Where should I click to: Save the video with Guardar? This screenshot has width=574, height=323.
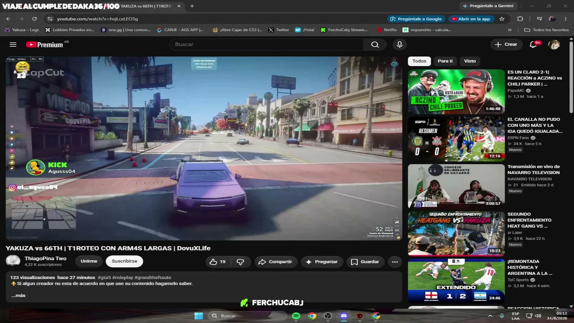(x=365, y=262)
